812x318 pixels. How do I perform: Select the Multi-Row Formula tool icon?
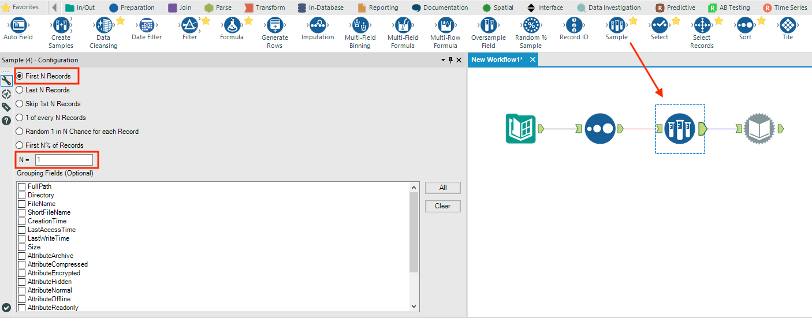[x=445, y=24]
